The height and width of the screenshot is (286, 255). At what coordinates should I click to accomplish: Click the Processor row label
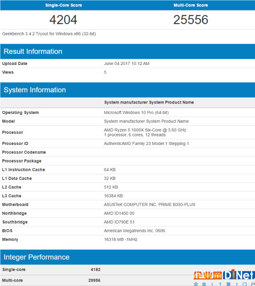(x=13, y=133)
